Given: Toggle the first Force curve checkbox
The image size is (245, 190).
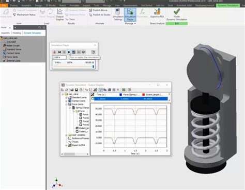Looking at the screenshot, I should click(x=81, y=114).
